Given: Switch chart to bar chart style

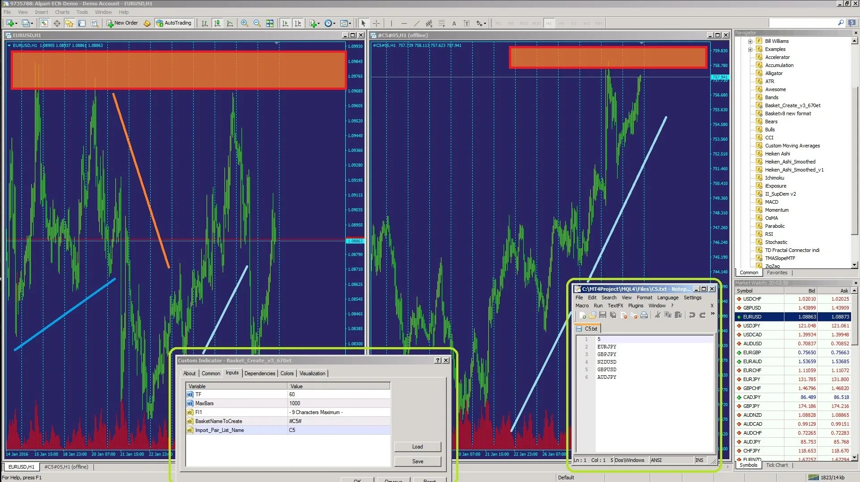Looking at the screenshot, I should [x=204, y=23].
